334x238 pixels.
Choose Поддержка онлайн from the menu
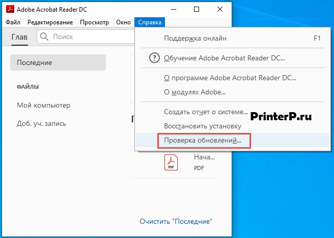[195, 38]
